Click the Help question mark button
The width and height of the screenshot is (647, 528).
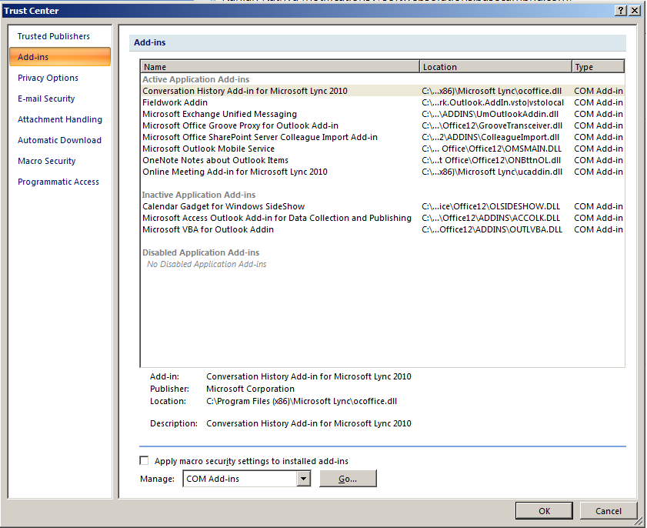(x=621, y=11)
